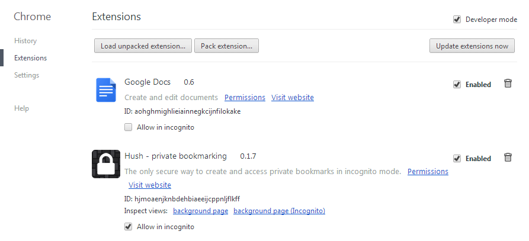
Task: Uncheck Allow in incognito for Hush
Action: coord(129,226)
